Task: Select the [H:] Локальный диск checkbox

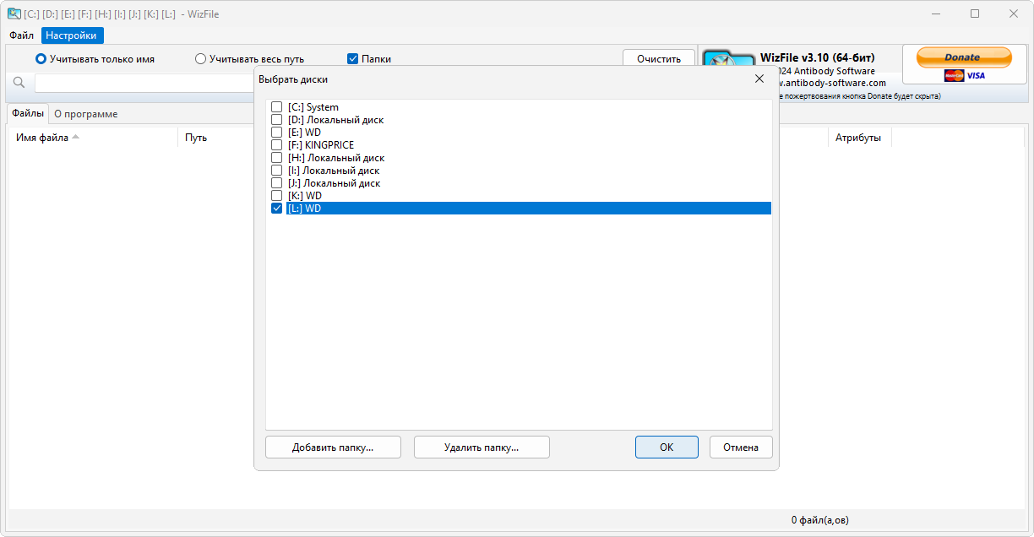Action: [276, 158]
